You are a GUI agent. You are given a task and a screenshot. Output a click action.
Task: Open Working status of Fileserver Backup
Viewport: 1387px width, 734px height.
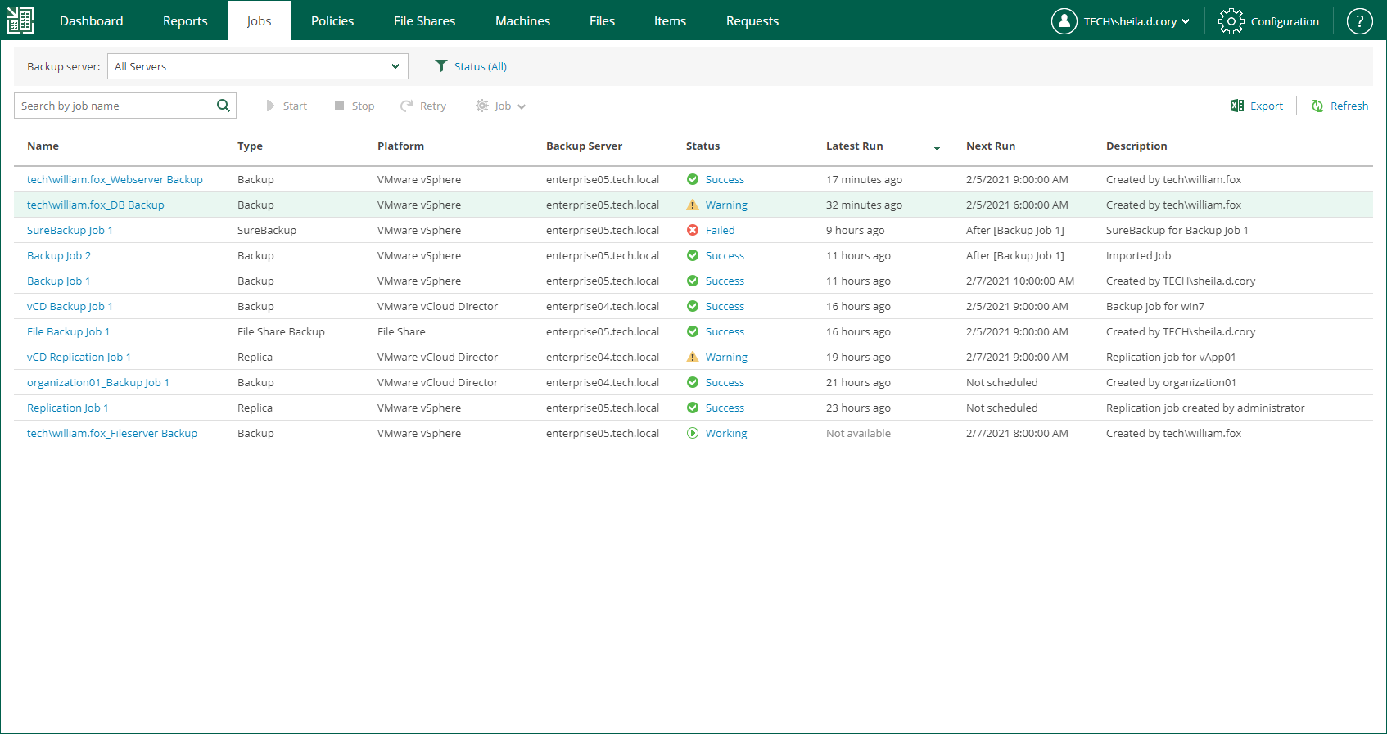pos(725,433)
